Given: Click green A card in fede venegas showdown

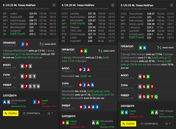Looking at the screenshot, I should pos(152,112).
